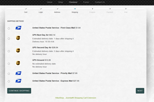Viewport: 154px width, 102px height.
Task: Pick the UPS Ground radio option
Action: click(9, 64)
